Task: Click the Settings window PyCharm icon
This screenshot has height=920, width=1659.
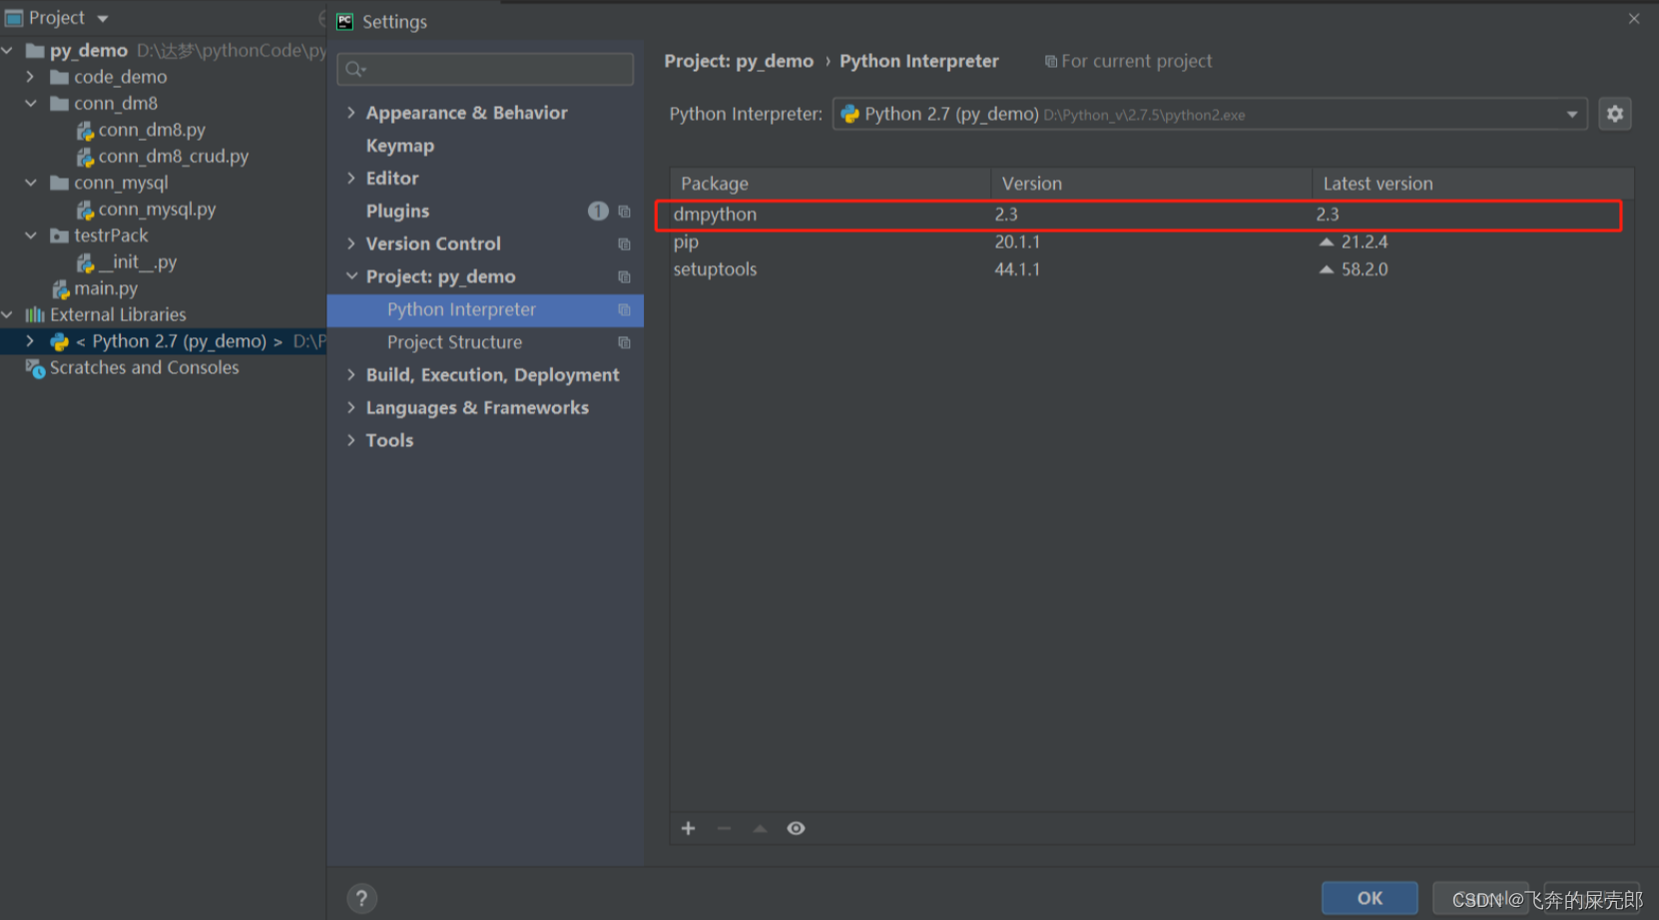Action: click(x=345, y=21)
